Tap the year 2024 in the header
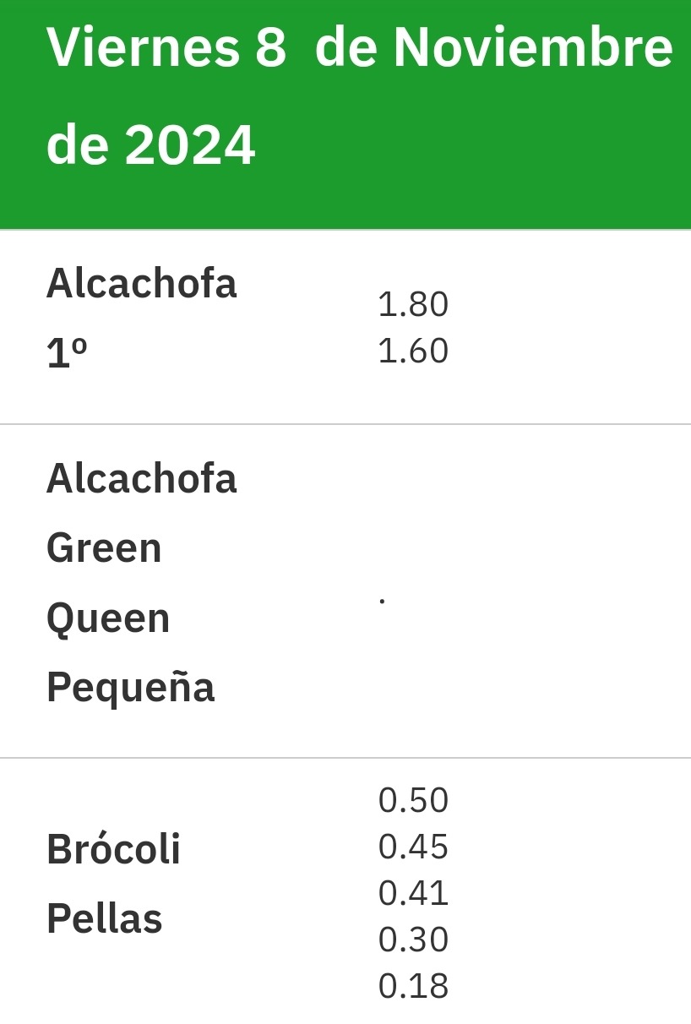Image resolution: width=691 pixels, height=1024 pixels. (x=189, y=145)
